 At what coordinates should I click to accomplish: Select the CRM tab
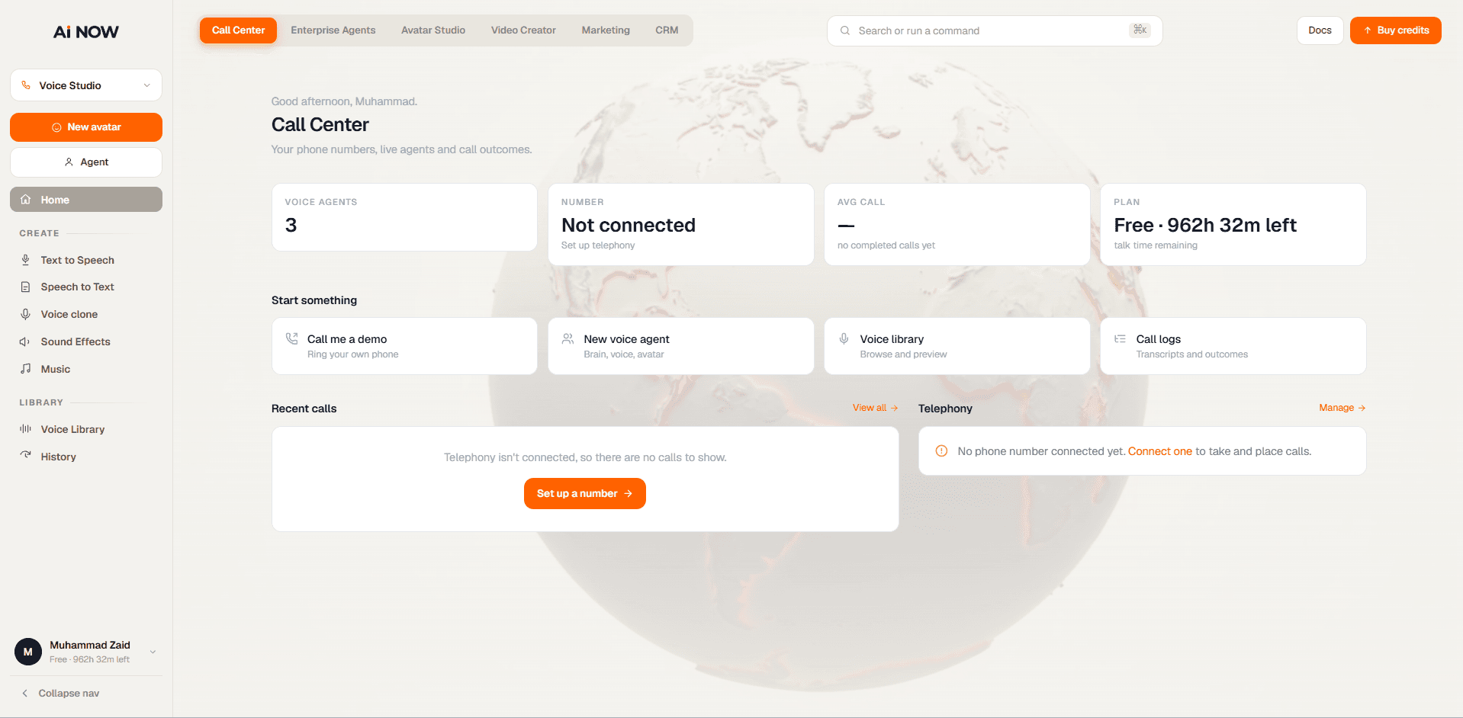pos(667,30)
